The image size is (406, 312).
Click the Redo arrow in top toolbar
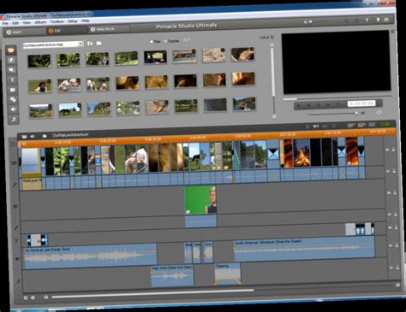(356, 21)
